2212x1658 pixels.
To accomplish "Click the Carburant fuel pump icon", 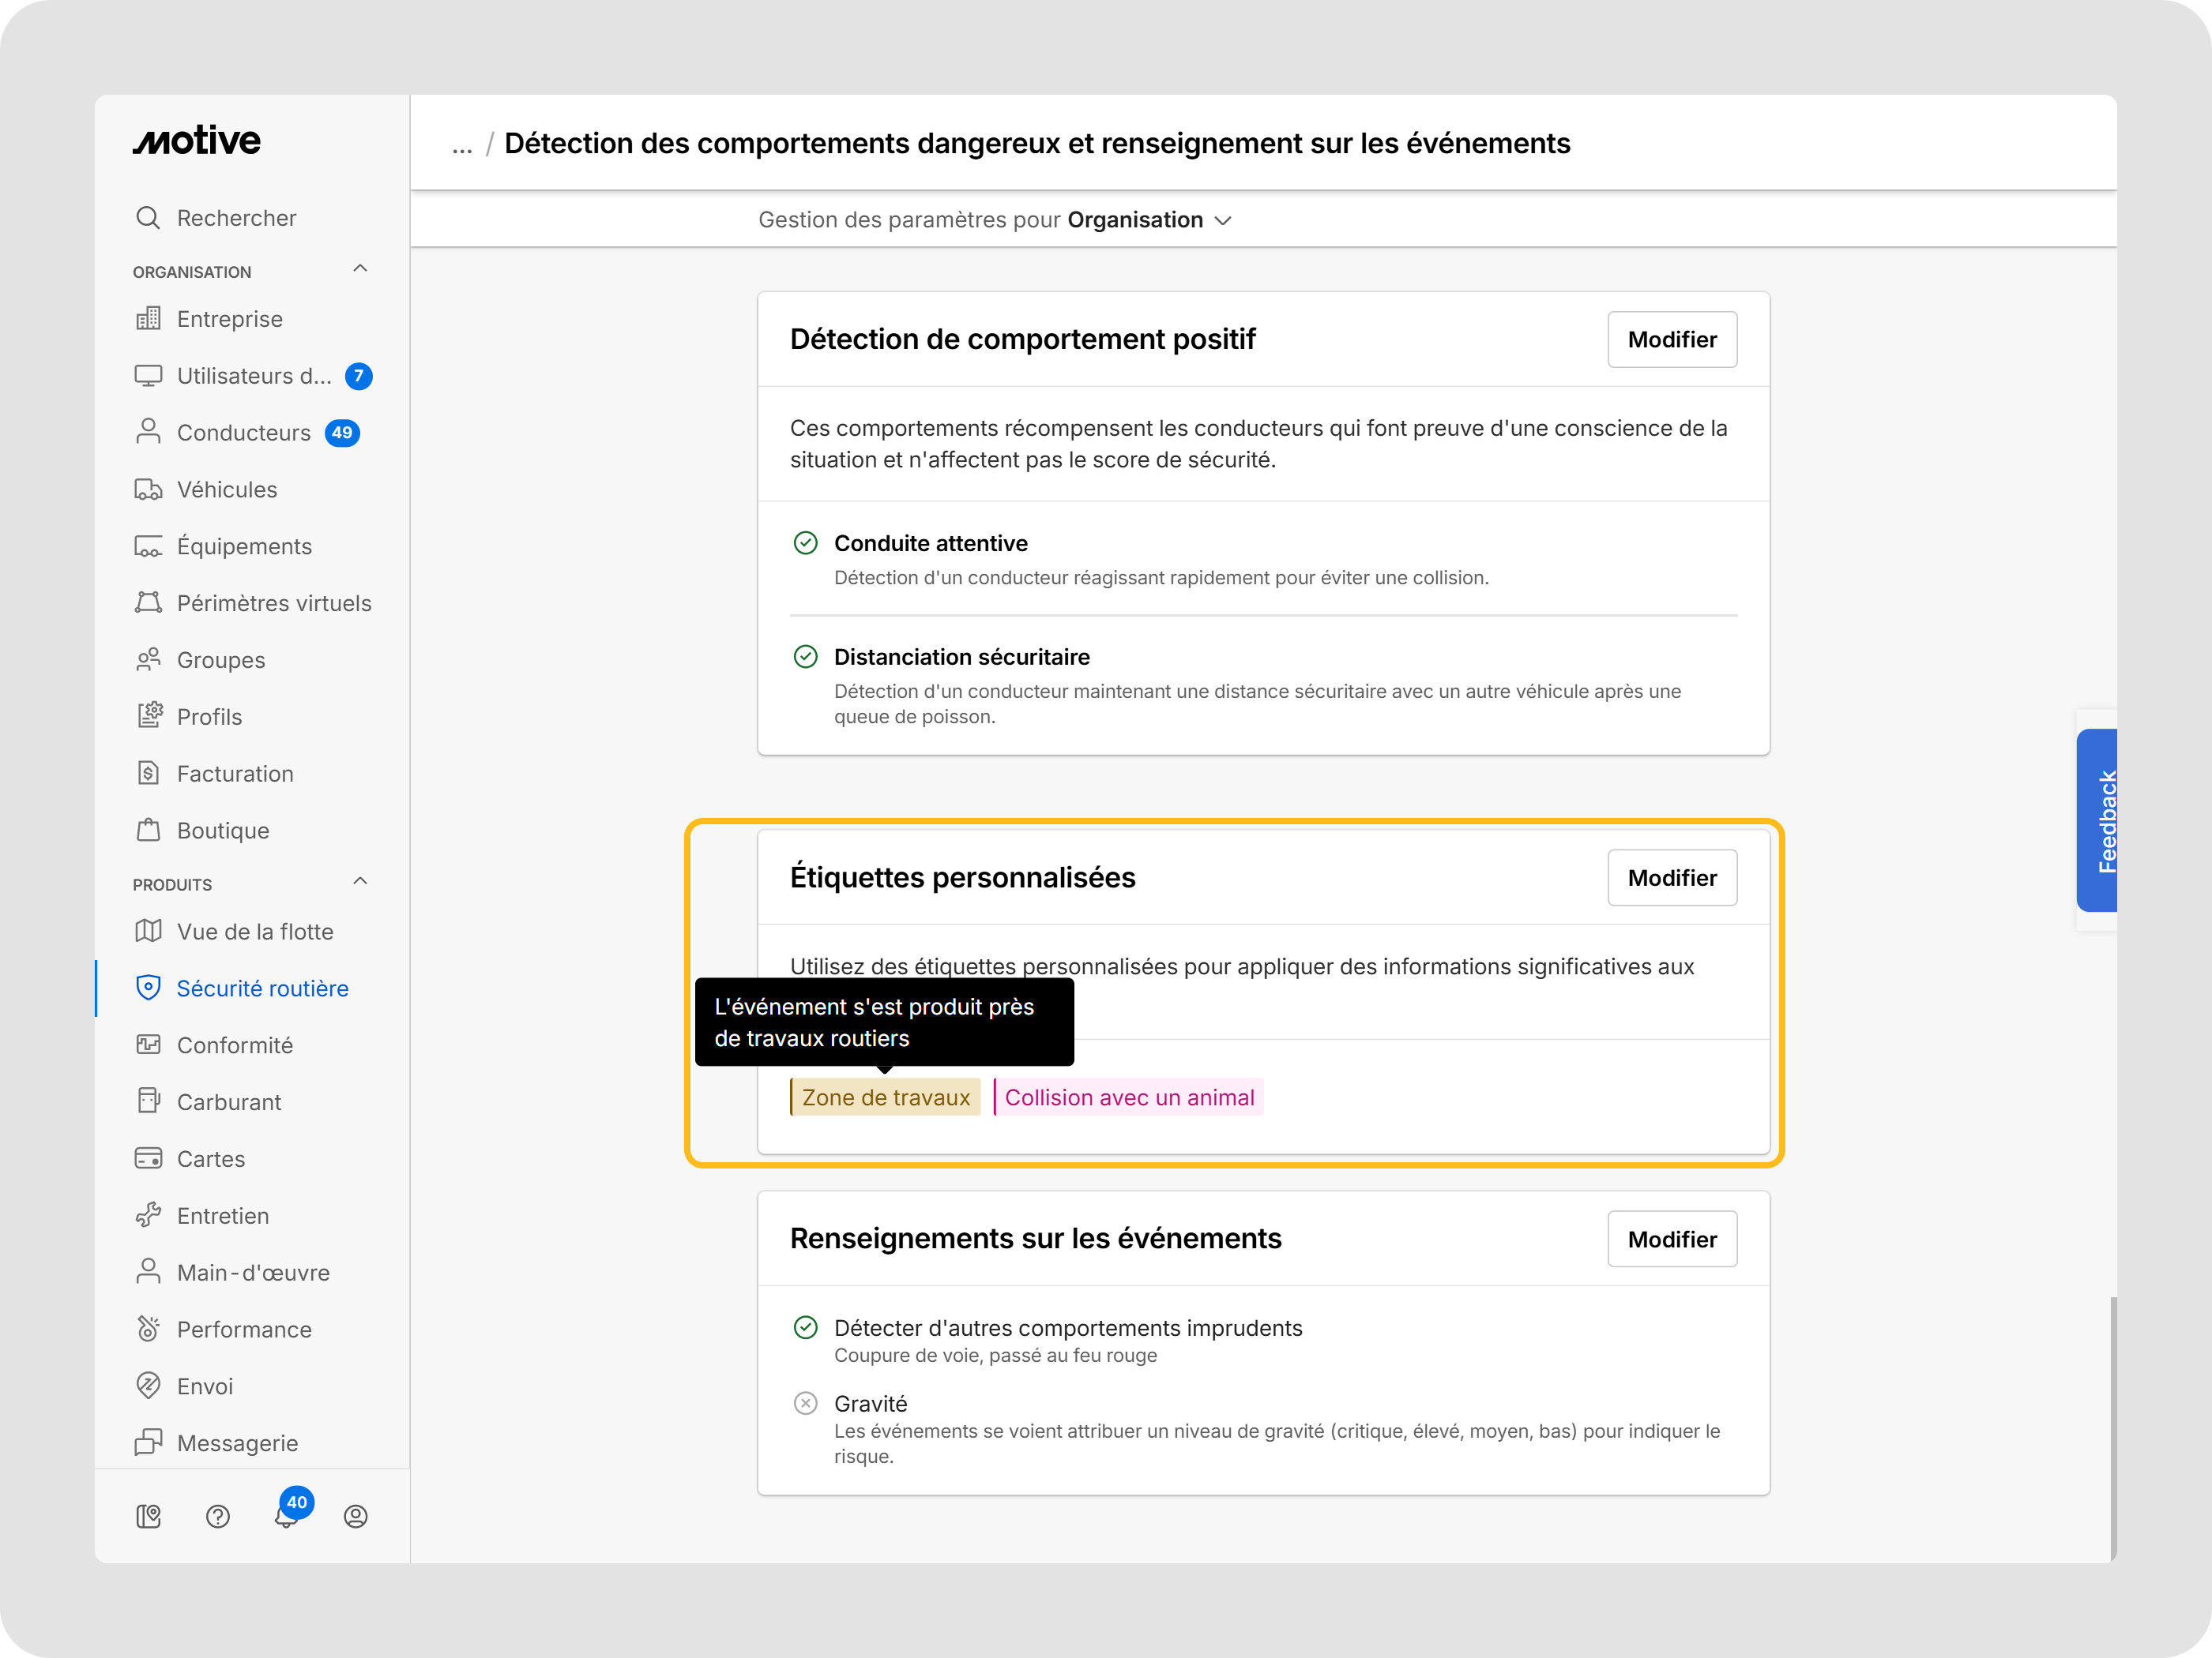I will [148, 1101].
